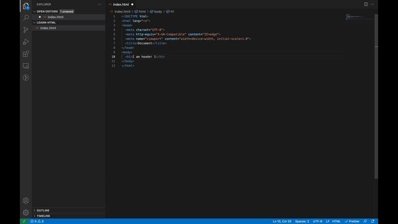Open the Extensions view
Viewport: 398px width, 224px height.
click(x=26, y=54)
